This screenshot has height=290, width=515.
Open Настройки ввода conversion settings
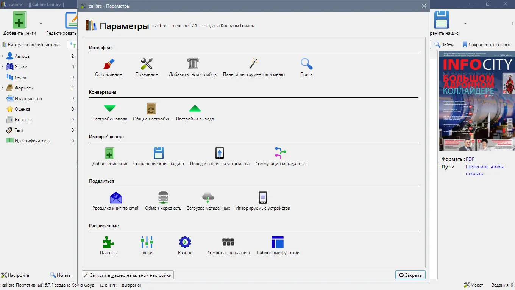(110, 112)
